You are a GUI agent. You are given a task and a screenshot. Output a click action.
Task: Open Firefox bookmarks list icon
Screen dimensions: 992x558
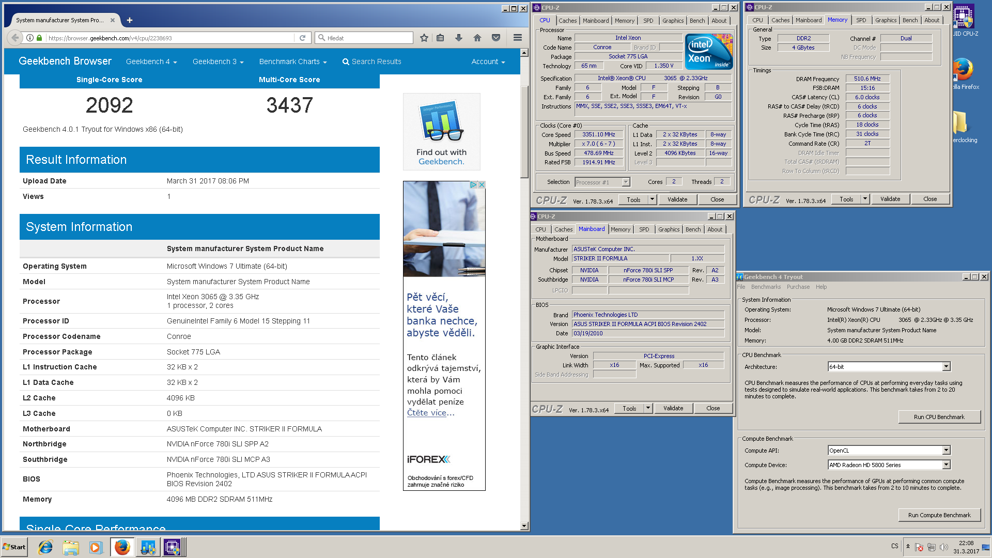coord(440,38)
